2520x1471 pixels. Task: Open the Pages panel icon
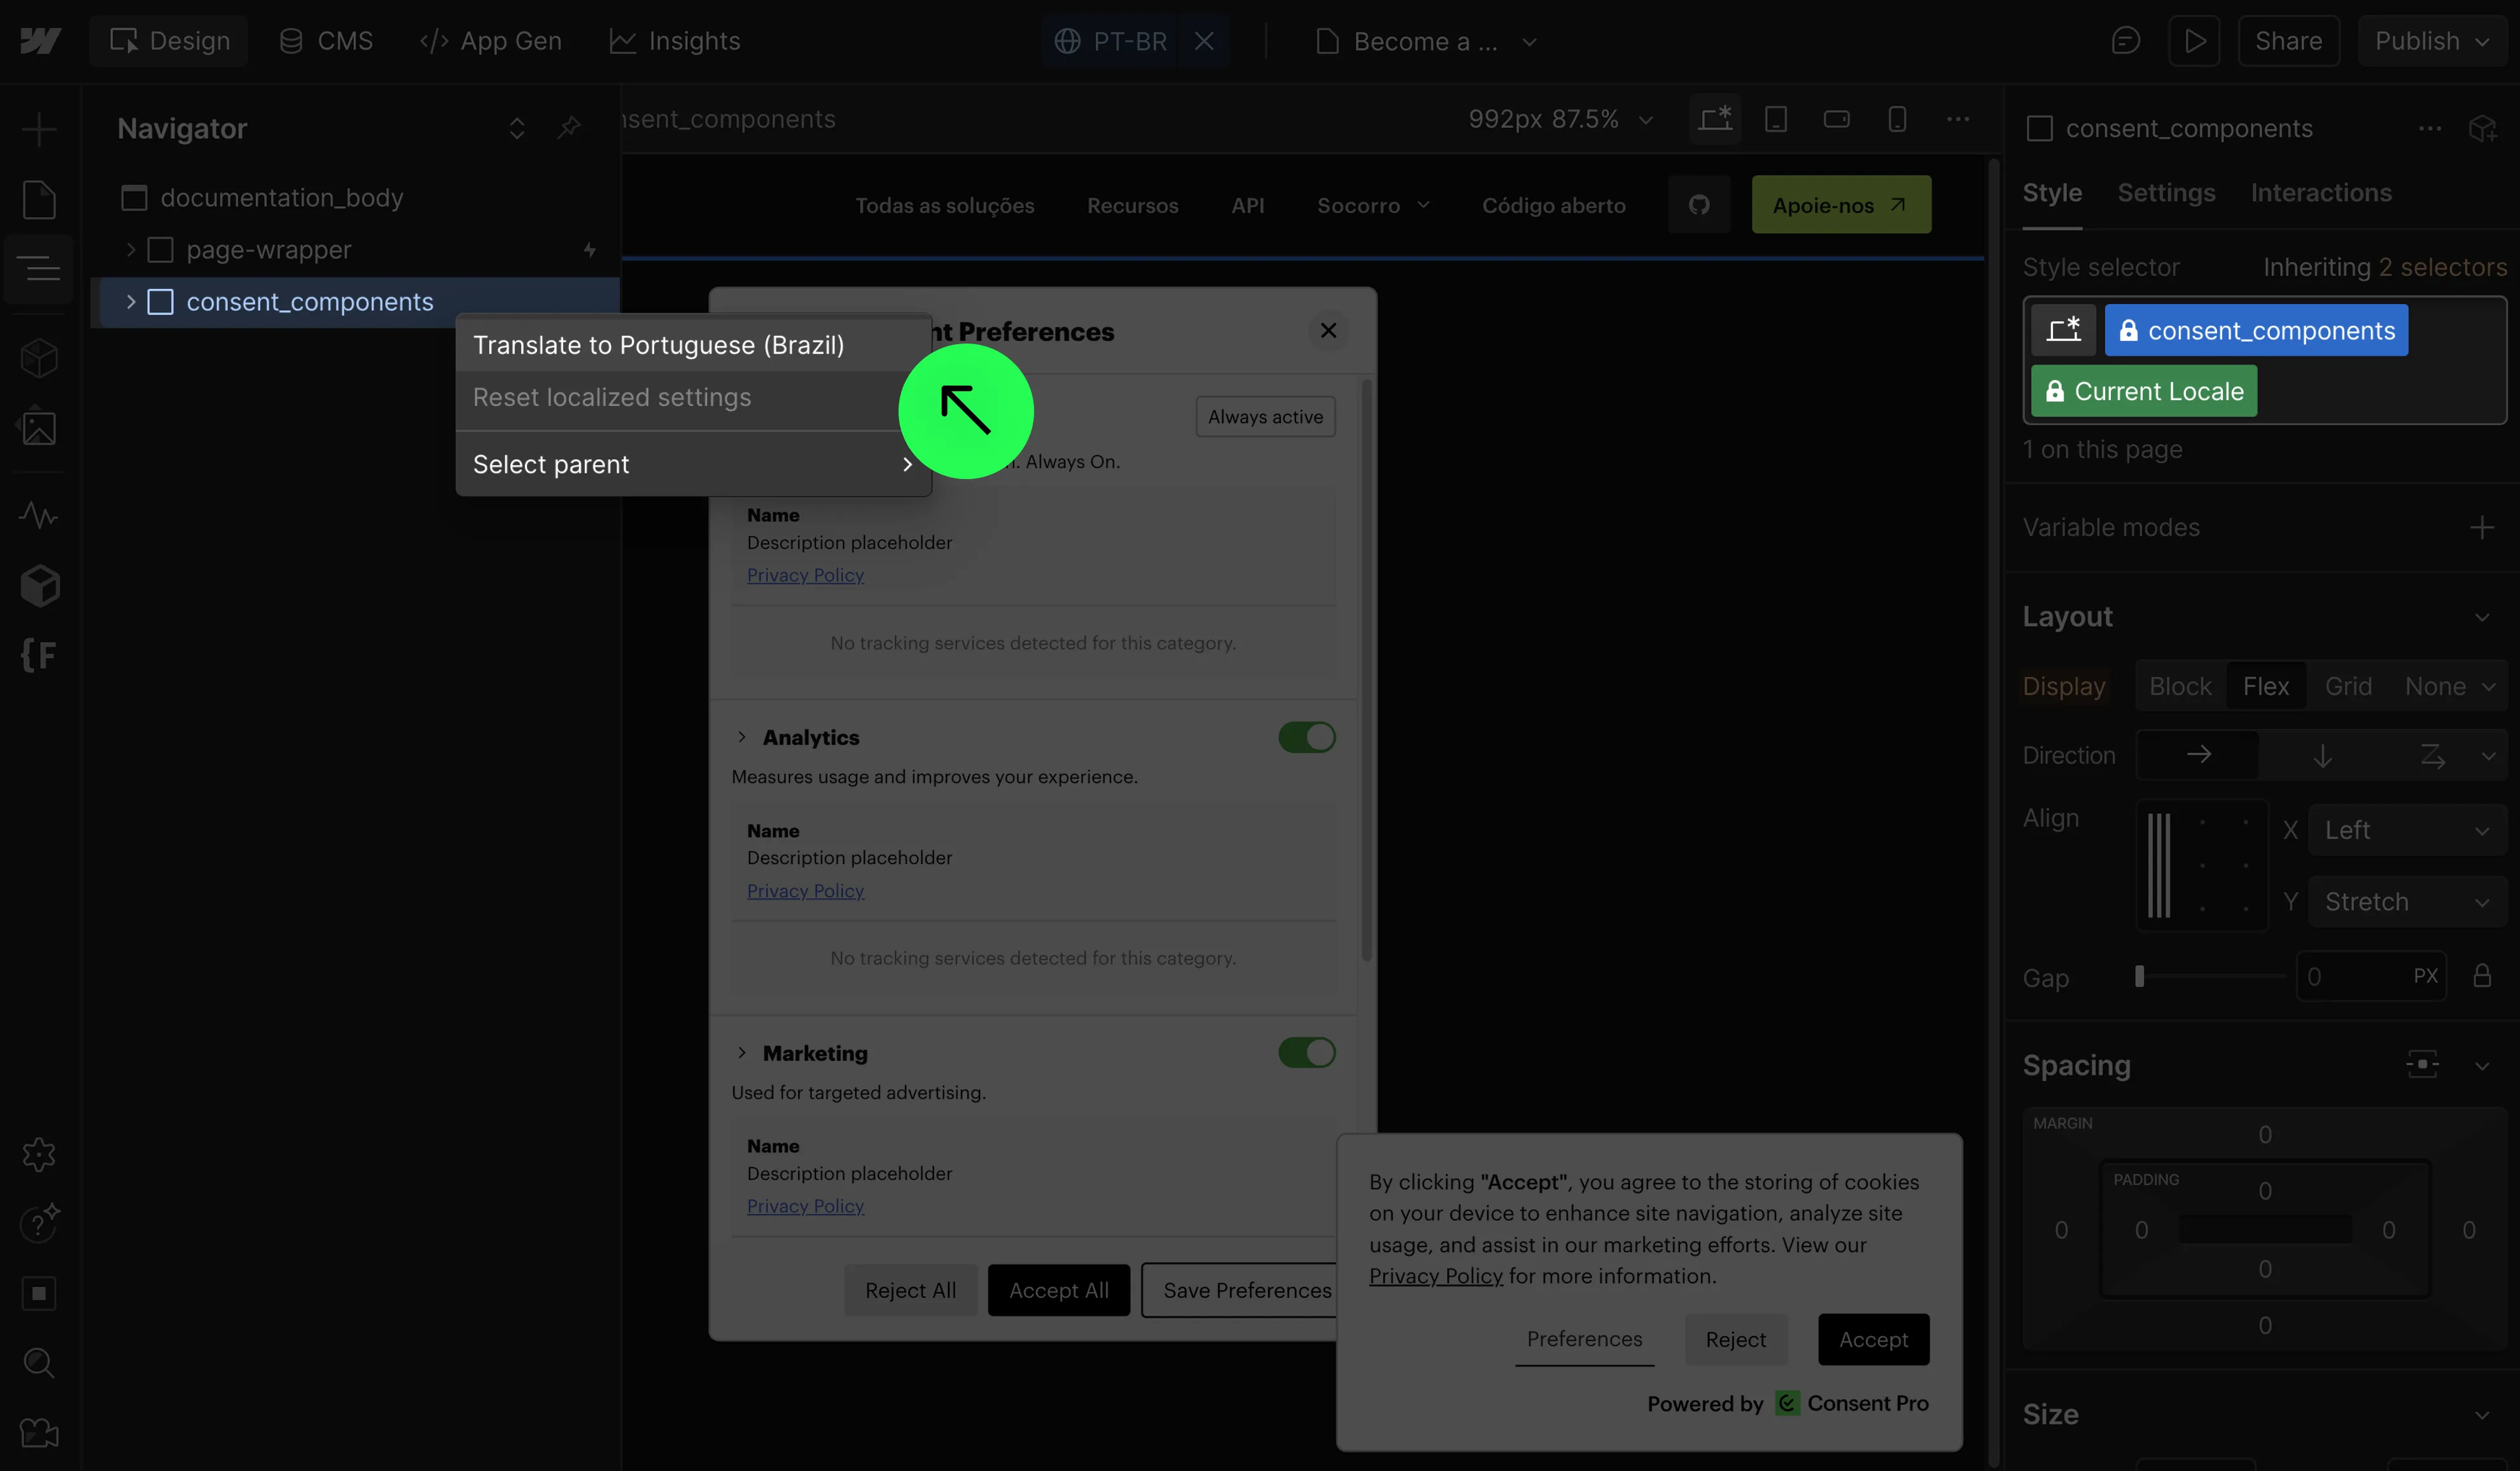(x=39, y=200)
